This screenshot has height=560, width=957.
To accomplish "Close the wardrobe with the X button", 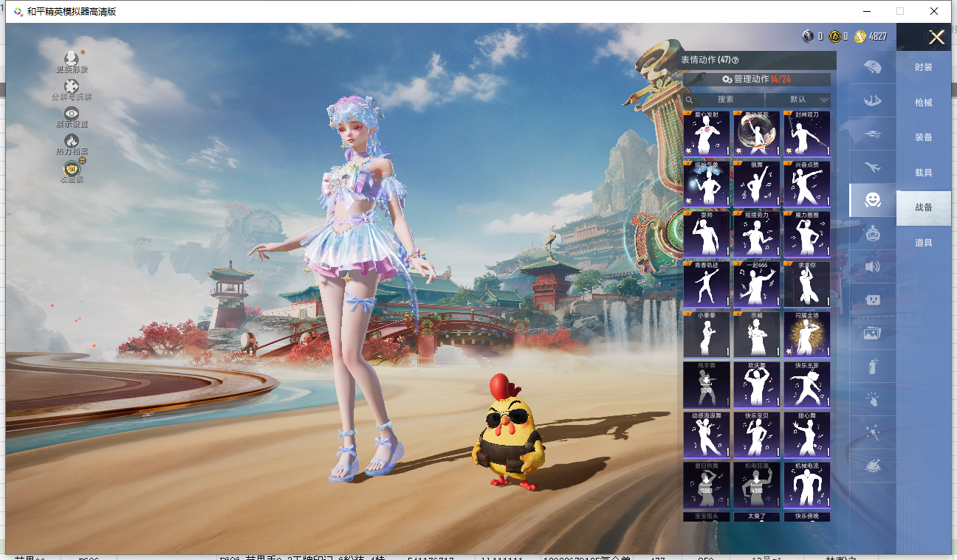I will 936,38.
